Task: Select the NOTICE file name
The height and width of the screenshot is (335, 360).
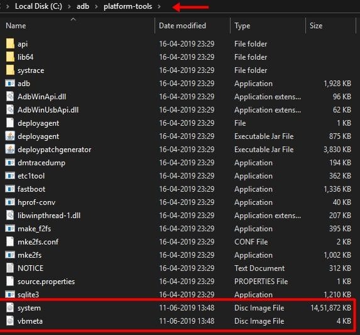Action: pos(30,268)
